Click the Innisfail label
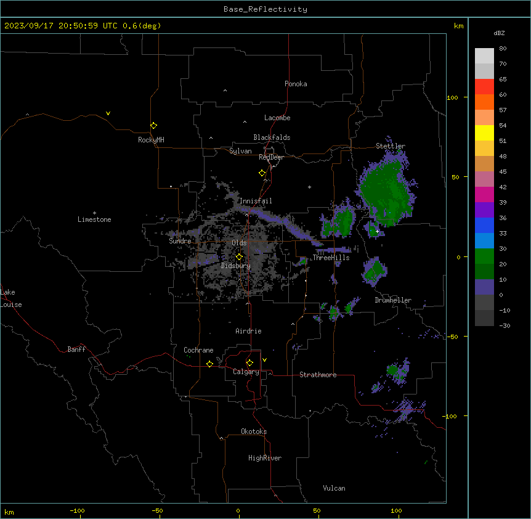The width and height of the screenshot is (531, 519). coord(256,201)
